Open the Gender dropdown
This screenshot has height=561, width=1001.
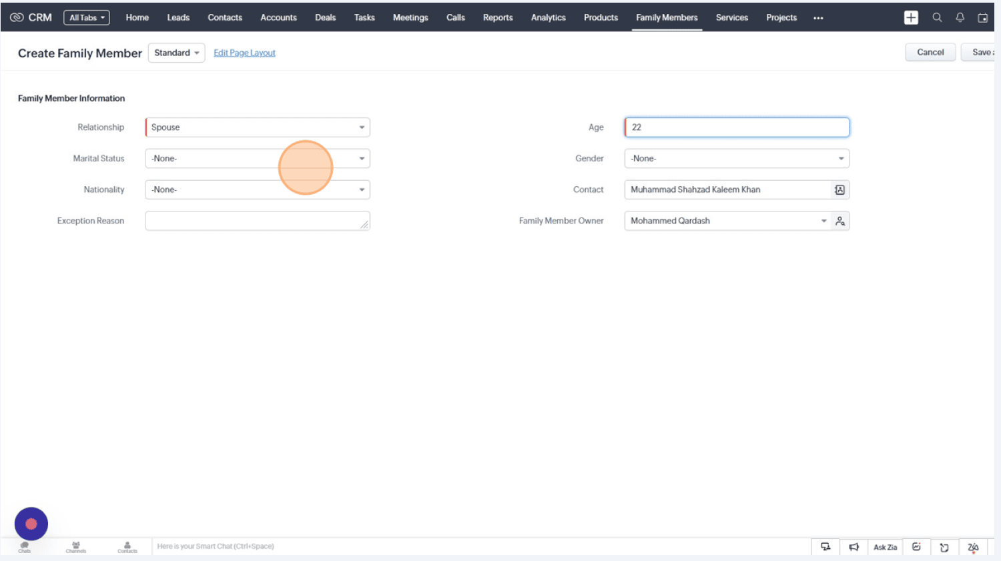click(x=737, y=159)
